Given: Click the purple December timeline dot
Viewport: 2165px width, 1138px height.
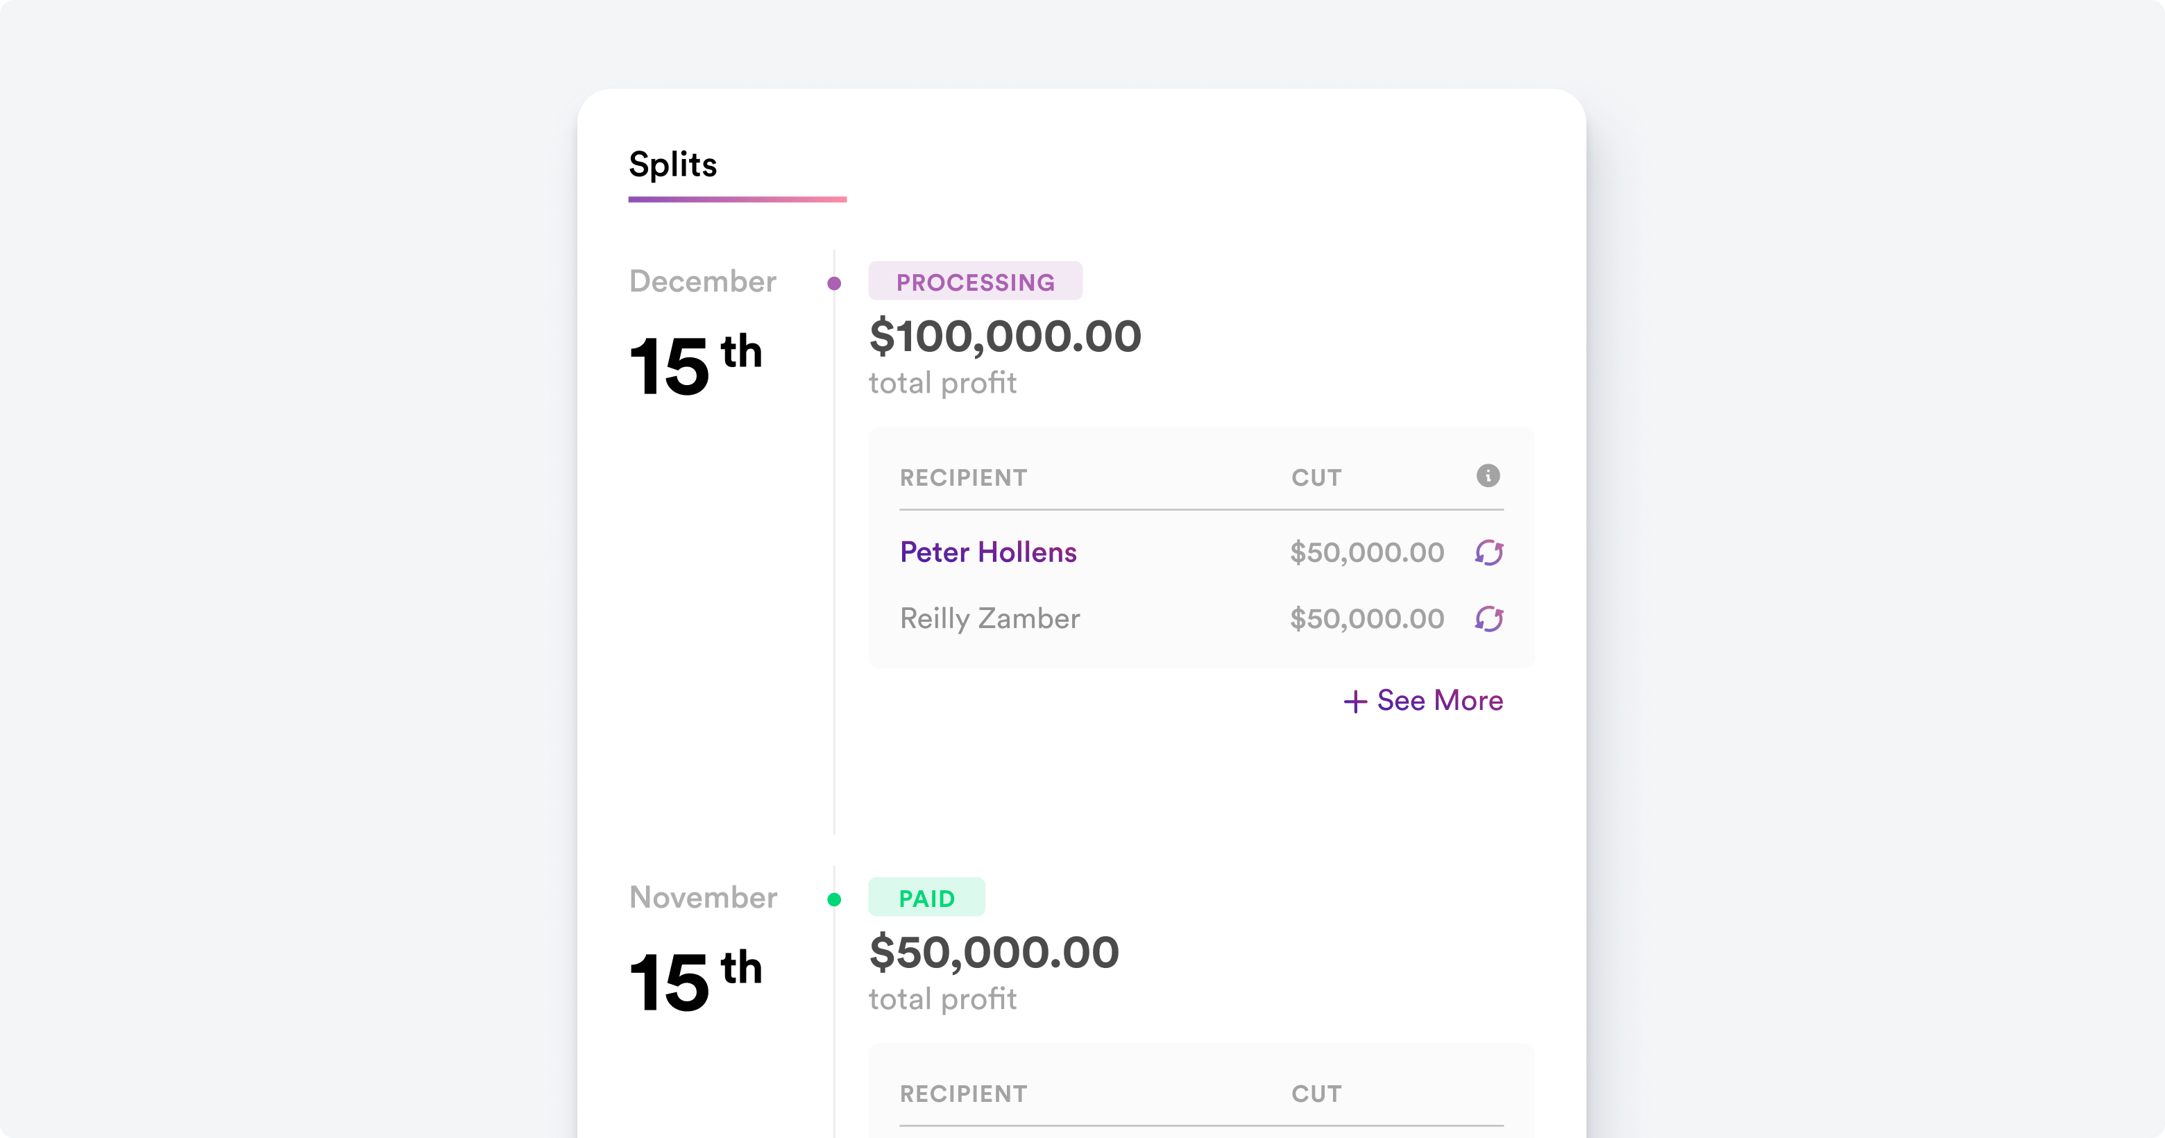Looking at the screenshot, I should click(x=833, y=283).
